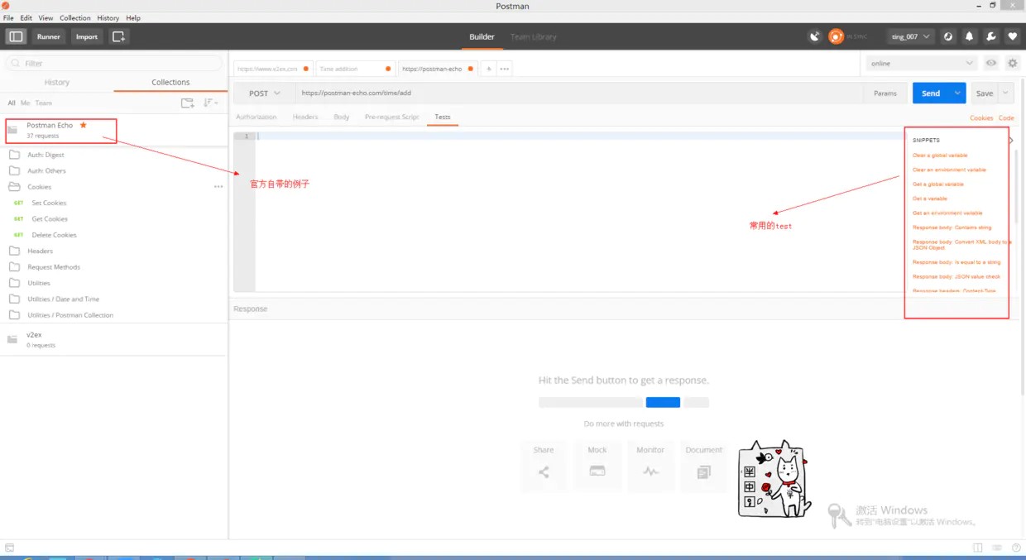Toggle environment quick look eye icon
The width and height of the screenshot is (1026, 560).
tap(990, 63)
